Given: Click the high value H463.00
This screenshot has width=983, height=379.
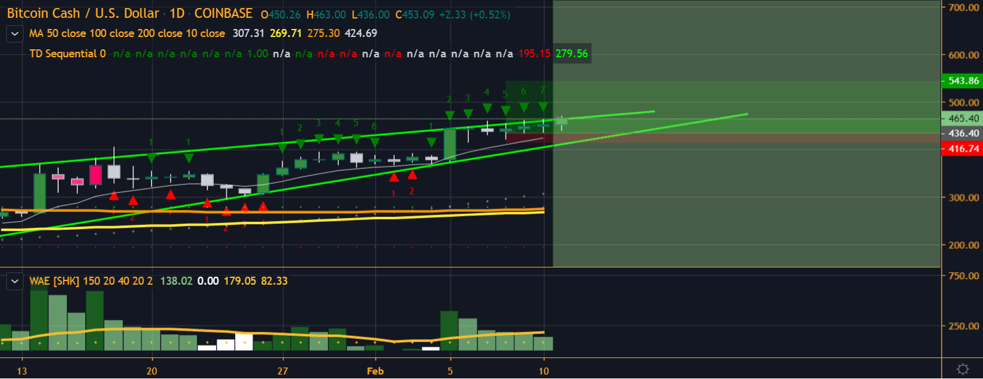Looking at the screenshot, I should [x=326, y=15].
